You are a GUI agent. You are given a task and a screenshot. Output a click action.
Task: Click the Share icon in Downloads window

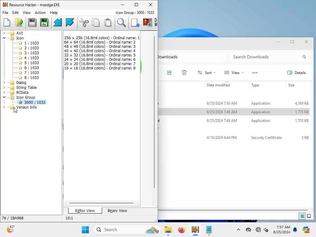169,73
